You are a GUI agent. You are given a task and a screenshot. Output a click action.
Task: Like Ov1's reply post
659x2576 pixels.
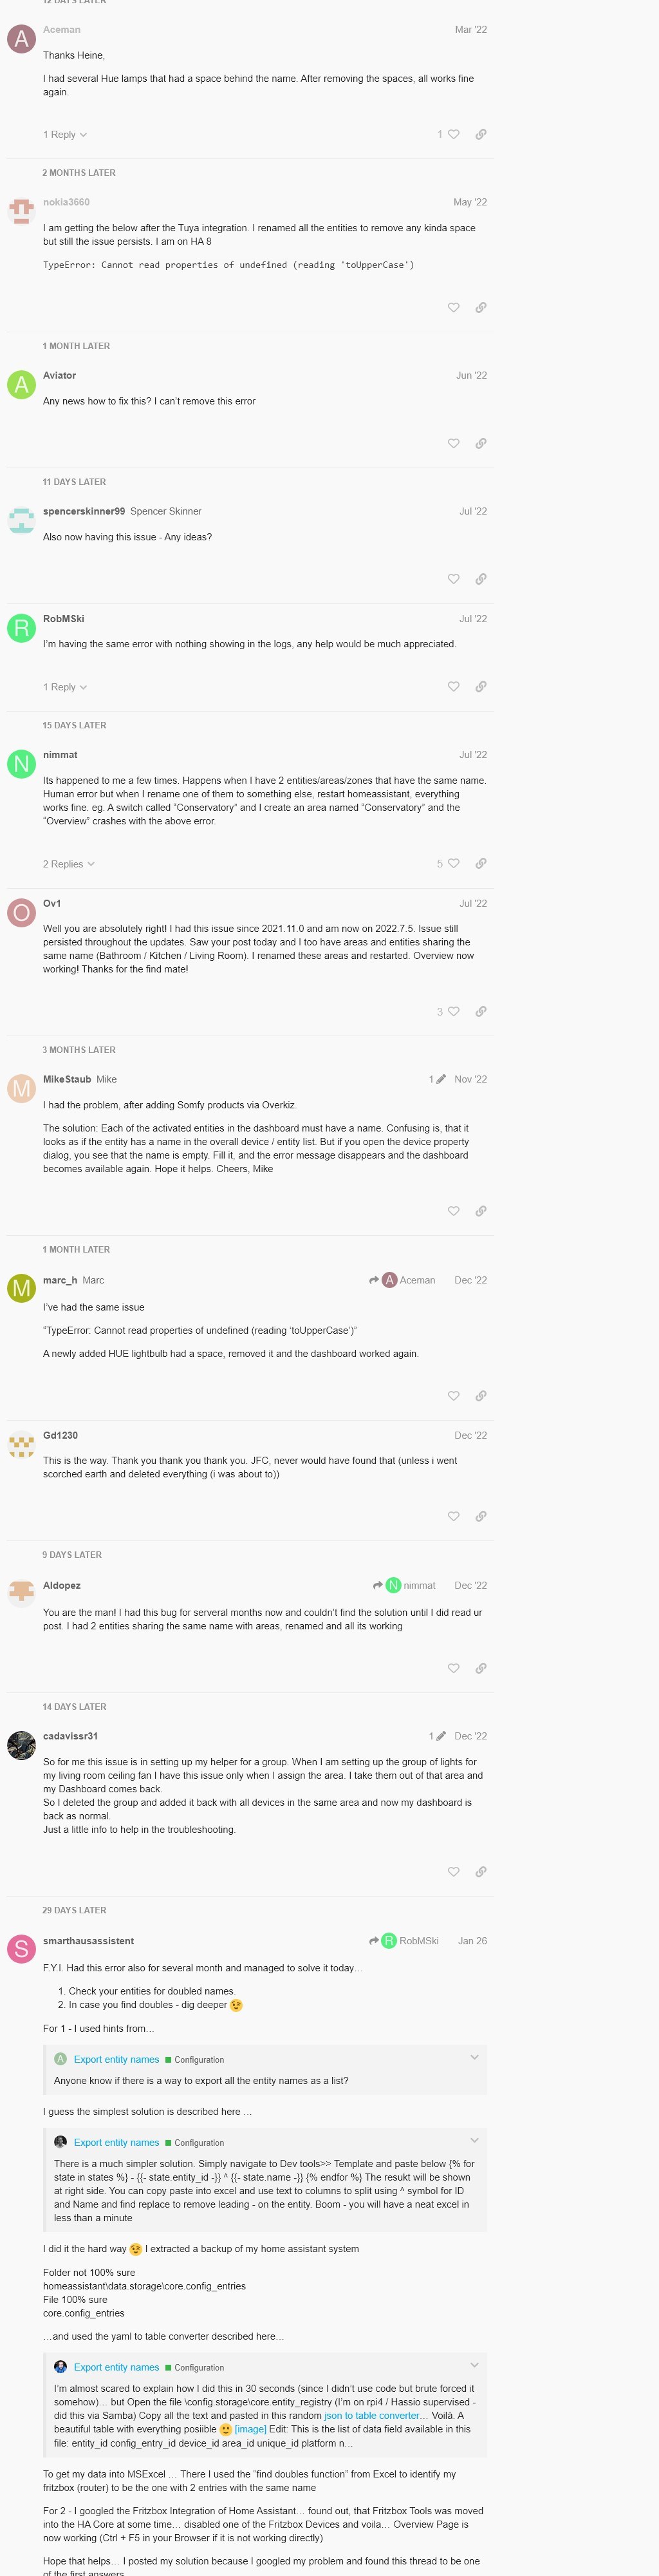click(x=453, y=1012)
